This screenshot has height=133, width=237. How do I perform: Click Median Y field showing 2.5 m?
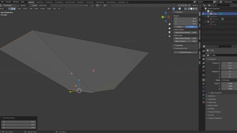186,21
